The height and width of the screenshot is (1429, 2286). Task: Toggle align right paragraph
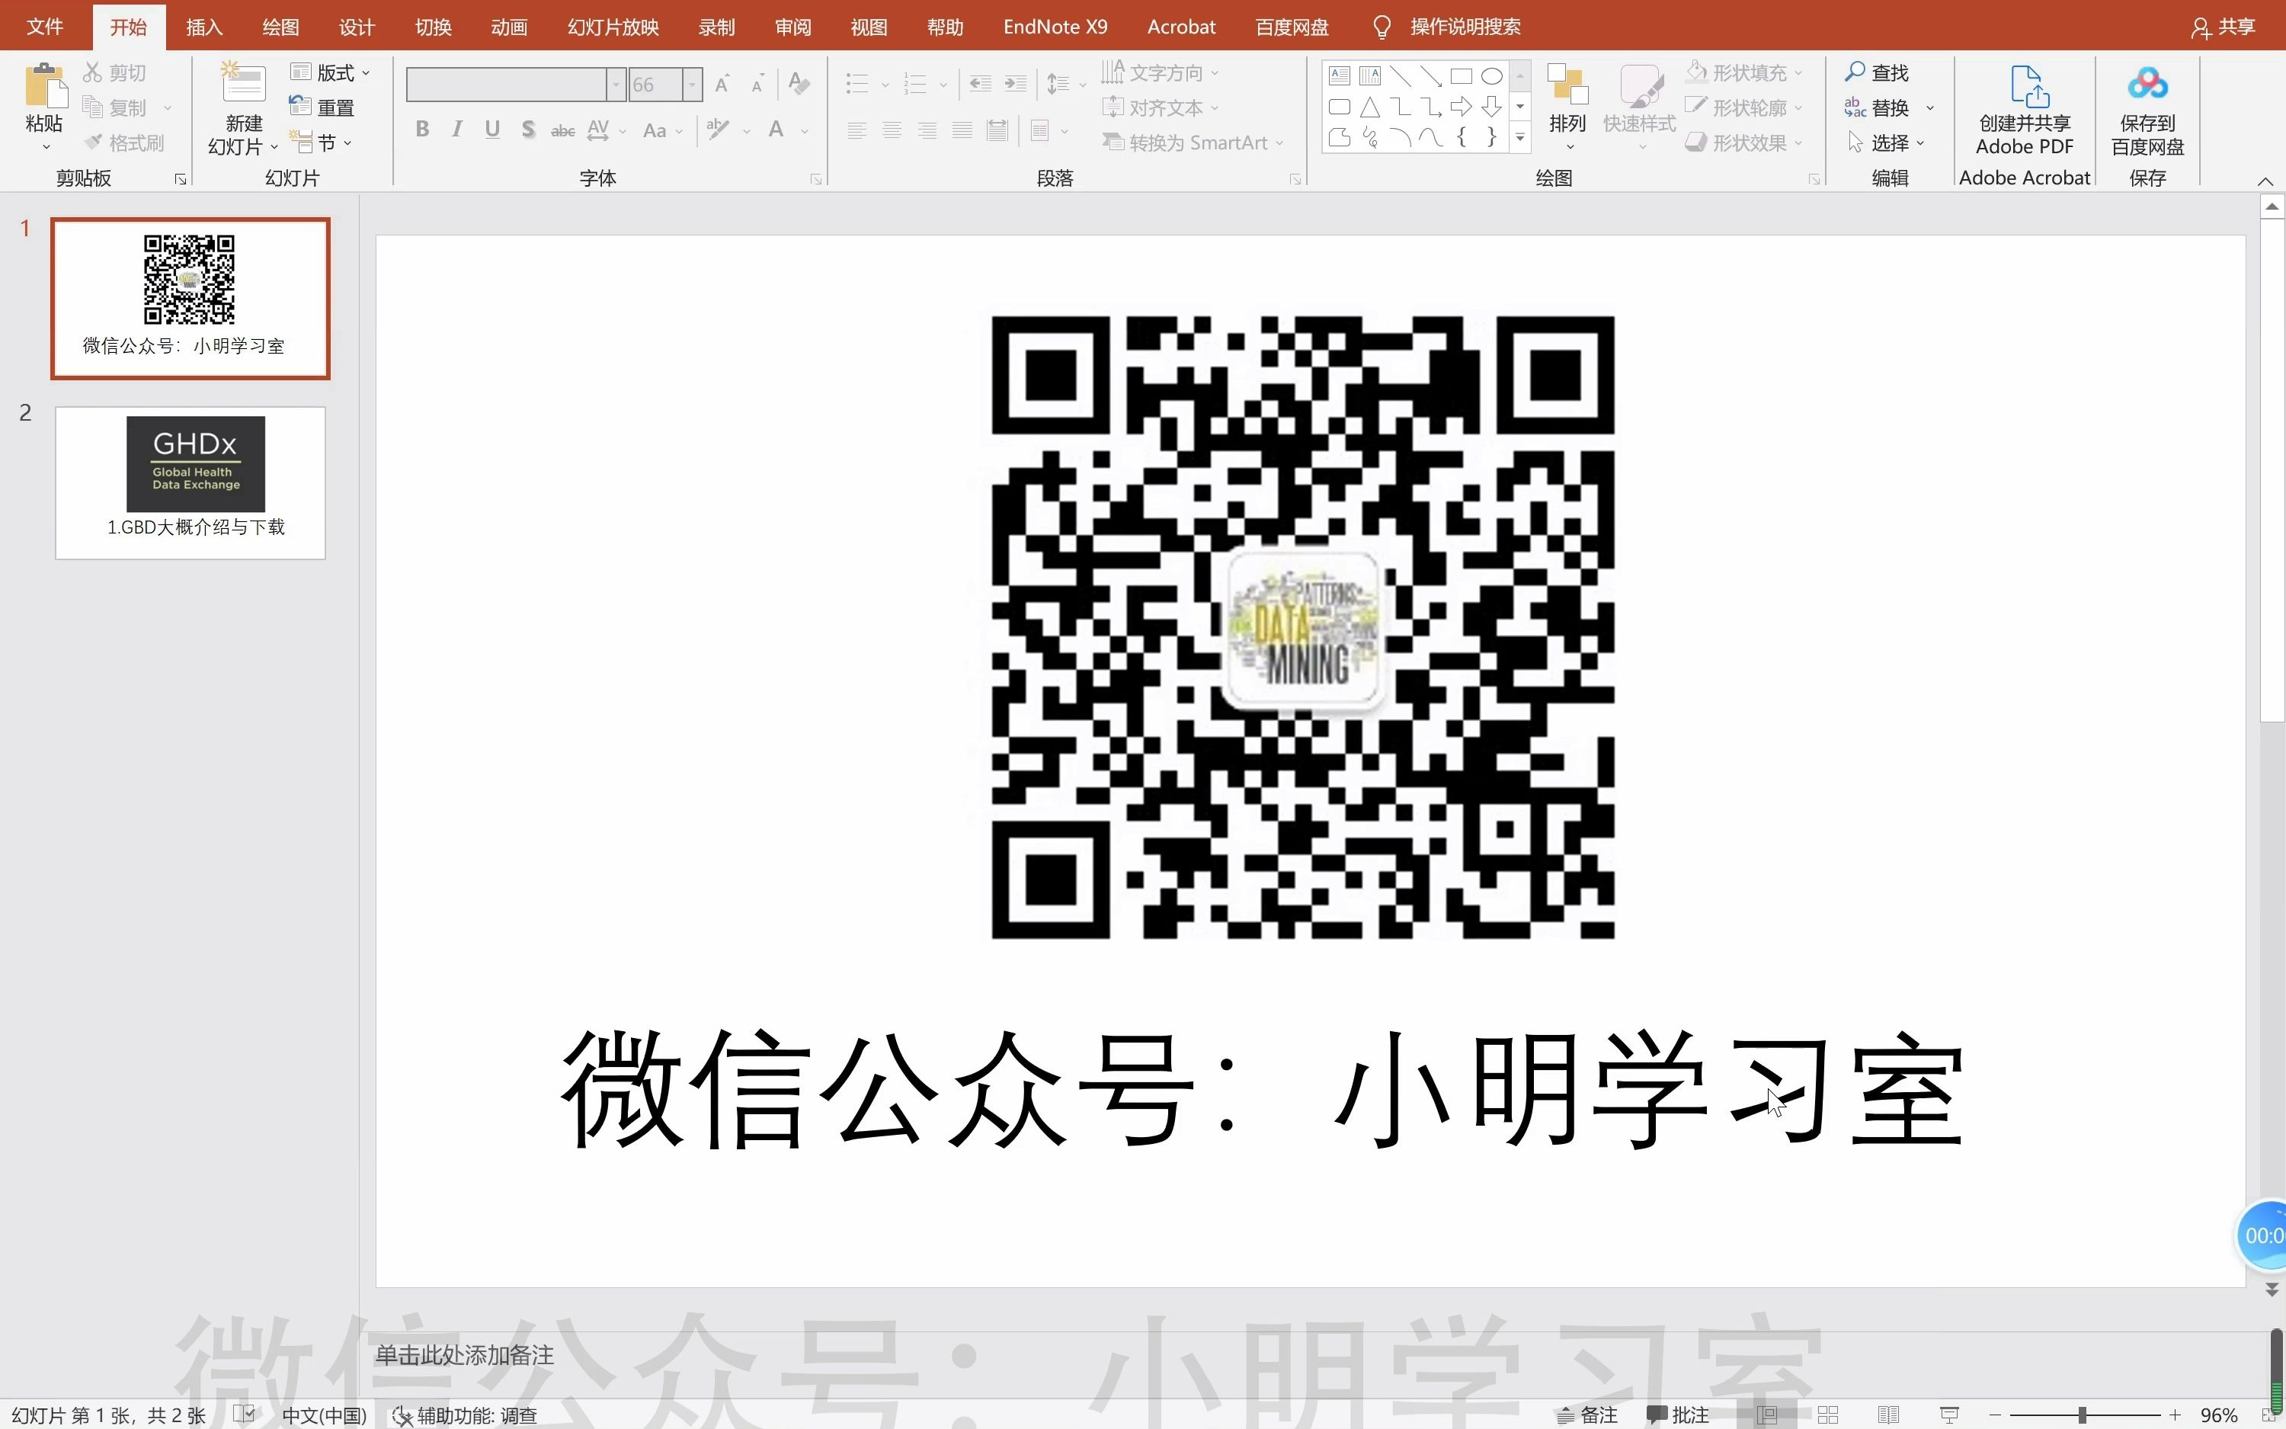click(x=927, y=130)
